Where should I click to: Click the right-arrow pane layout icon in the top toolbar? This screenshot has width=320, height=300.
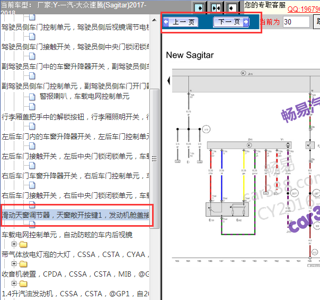pyautogui.click(x=200, y=8)
